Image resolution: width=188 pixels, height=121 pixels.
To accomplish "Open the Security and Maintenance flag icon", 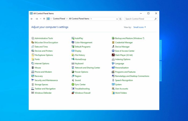I will tap(32, 80).
